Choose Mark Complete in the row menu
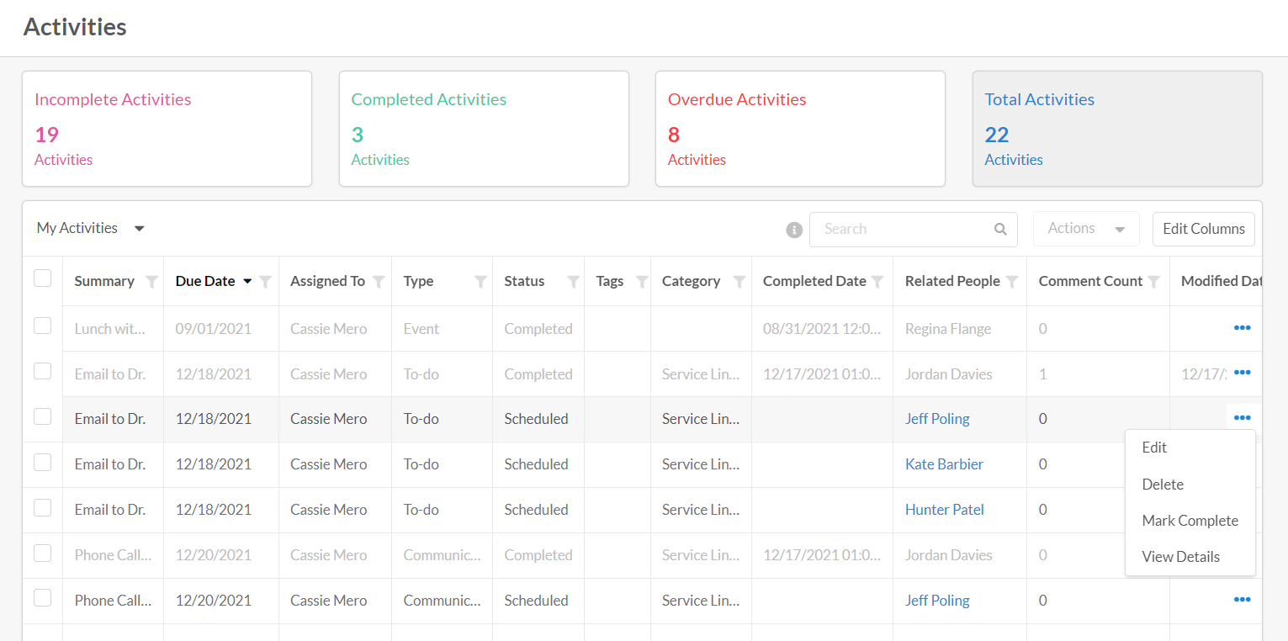The height and width of the screenshot is (641, 1288). click(1190, 521)
